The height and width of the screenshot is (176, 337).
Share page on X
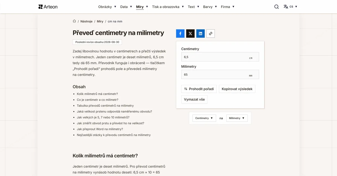(190, 34)
